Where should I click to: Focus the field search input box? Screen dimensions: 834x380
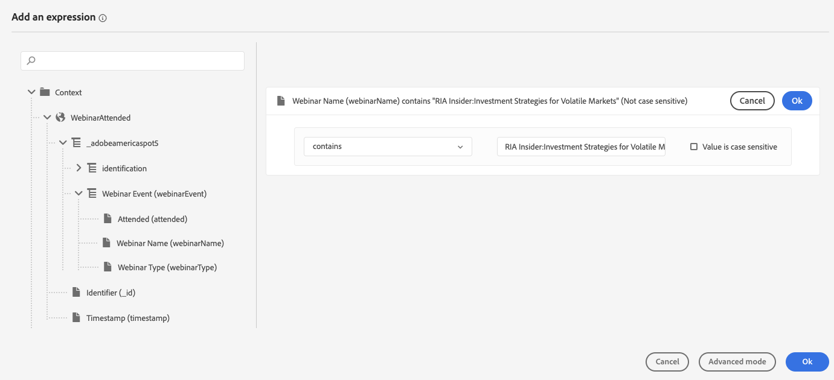click(132, 60)
